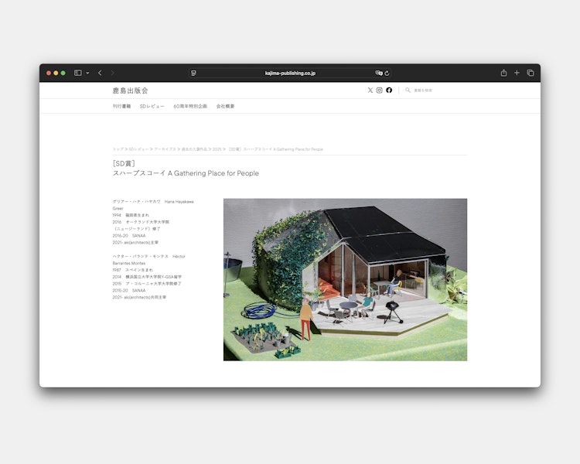Open the 会社概要 menu item

[x=225, y=106]
